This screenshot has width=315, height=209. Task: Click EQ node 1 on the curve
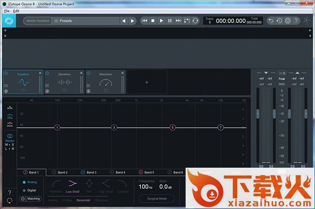[57, 127]
